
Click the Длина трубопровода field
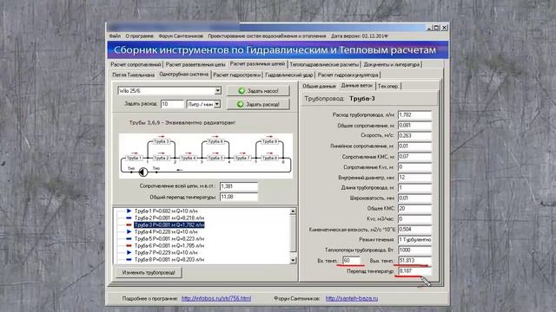[414, 188]
